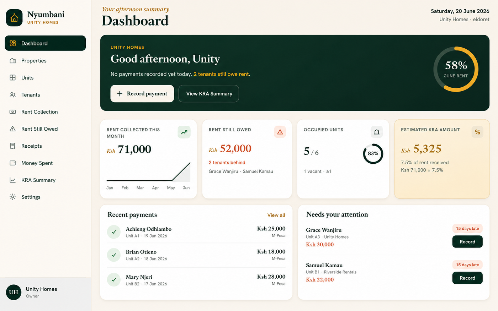Click the Rent Collection cash icon
Viewport: 498px width, 311px height.
pyautogui.click(x=13, y=112)
